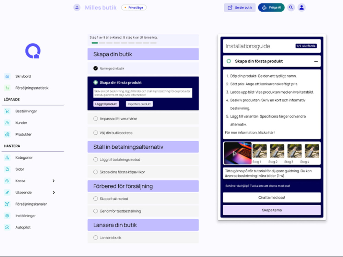The image size is (343, 257).
Task: Click the Försäljningskanaler icon
Action: point(7,204)
